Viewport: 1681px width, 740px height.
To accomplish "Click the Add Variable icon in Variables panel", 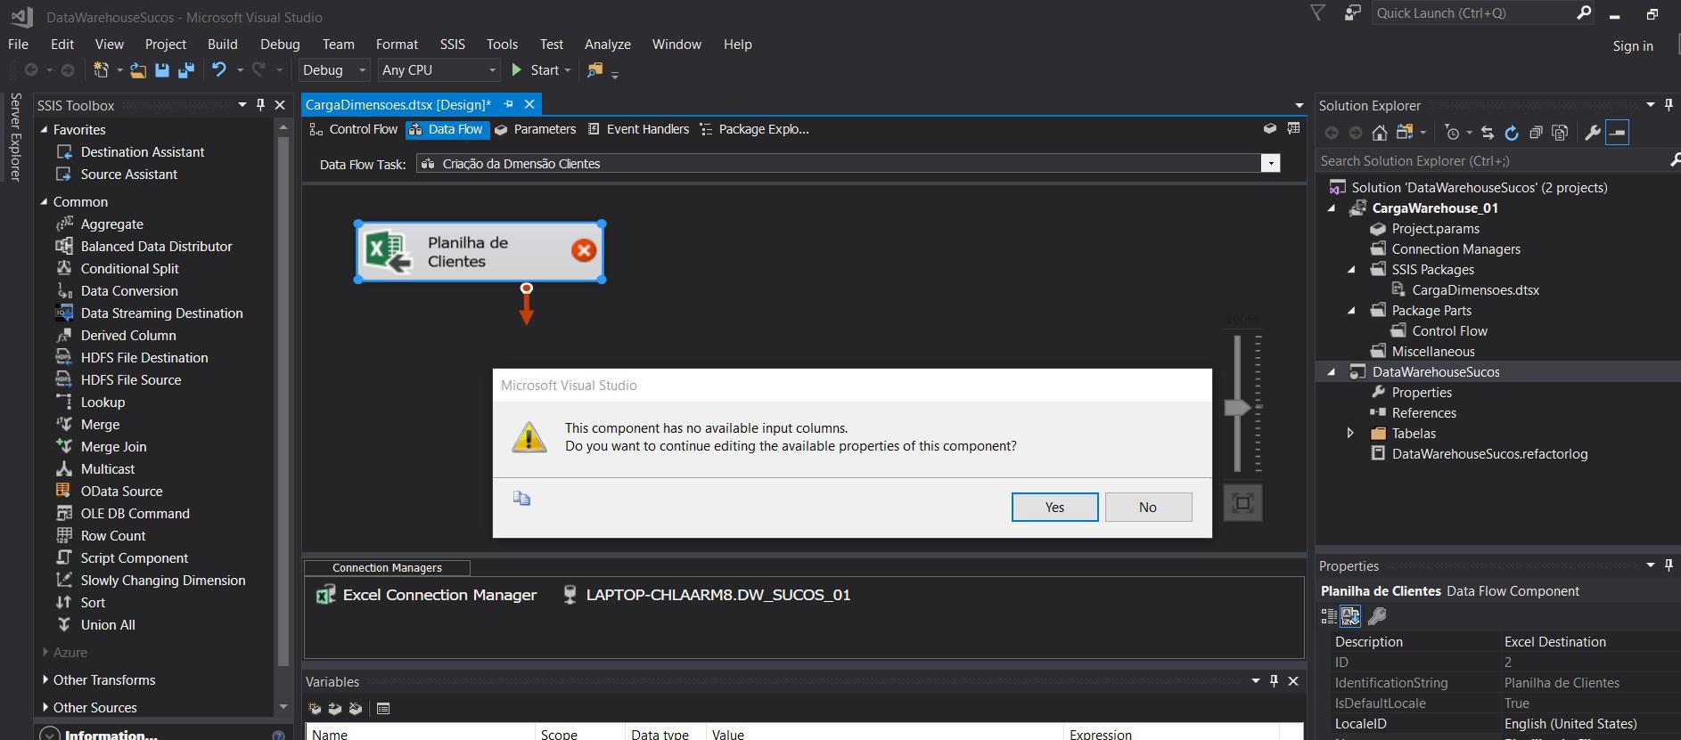I will [x=314, y=709].
